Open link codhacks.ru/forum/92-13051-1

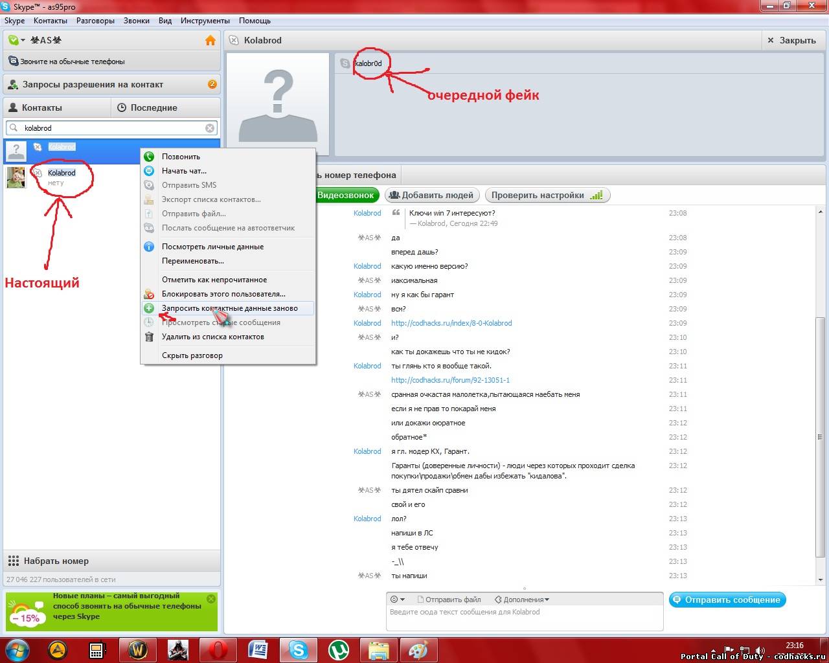pyautogui.click(x=450, y=380)
